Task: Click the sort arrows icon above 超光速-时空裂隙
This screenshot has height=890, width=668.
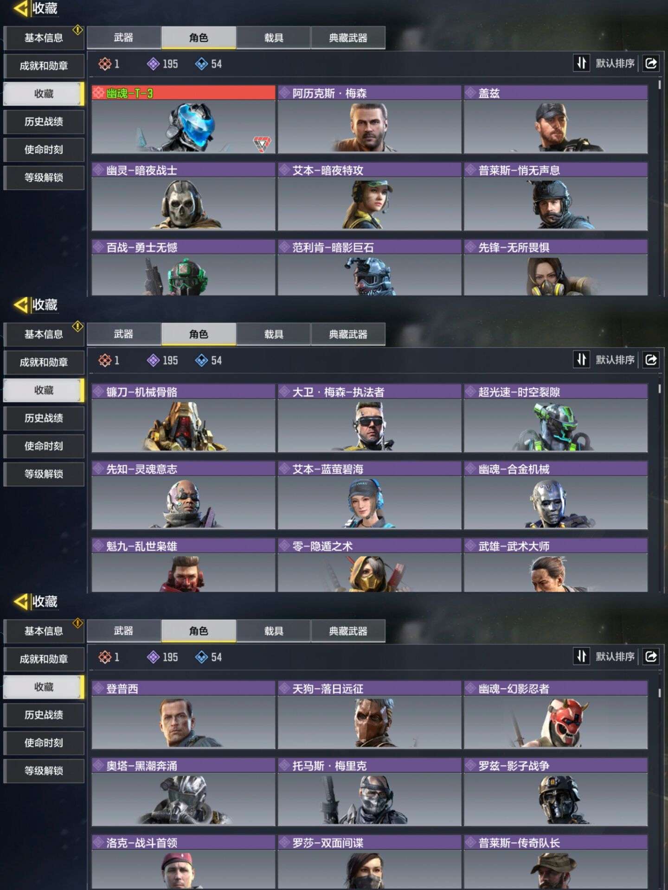Action: point(581,359)
